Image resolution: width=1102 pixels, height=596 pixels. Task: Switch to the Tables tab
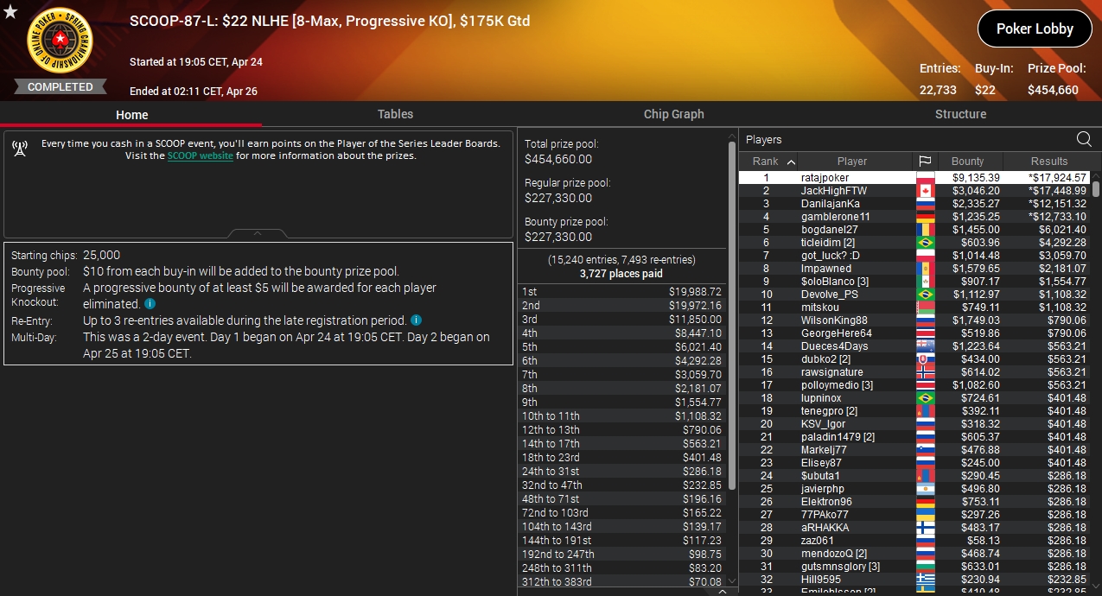395,114
